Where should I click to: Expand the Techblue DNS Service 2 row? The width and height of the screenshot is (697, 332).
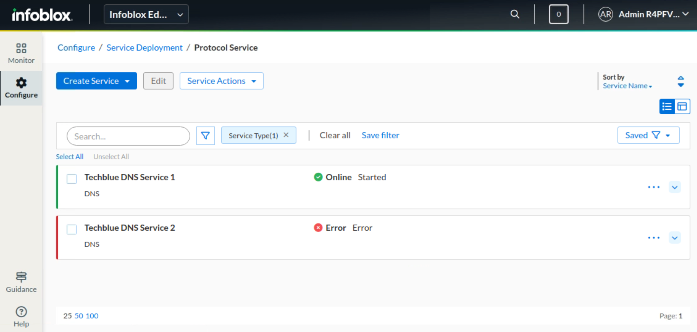click(x=674, y=238)
